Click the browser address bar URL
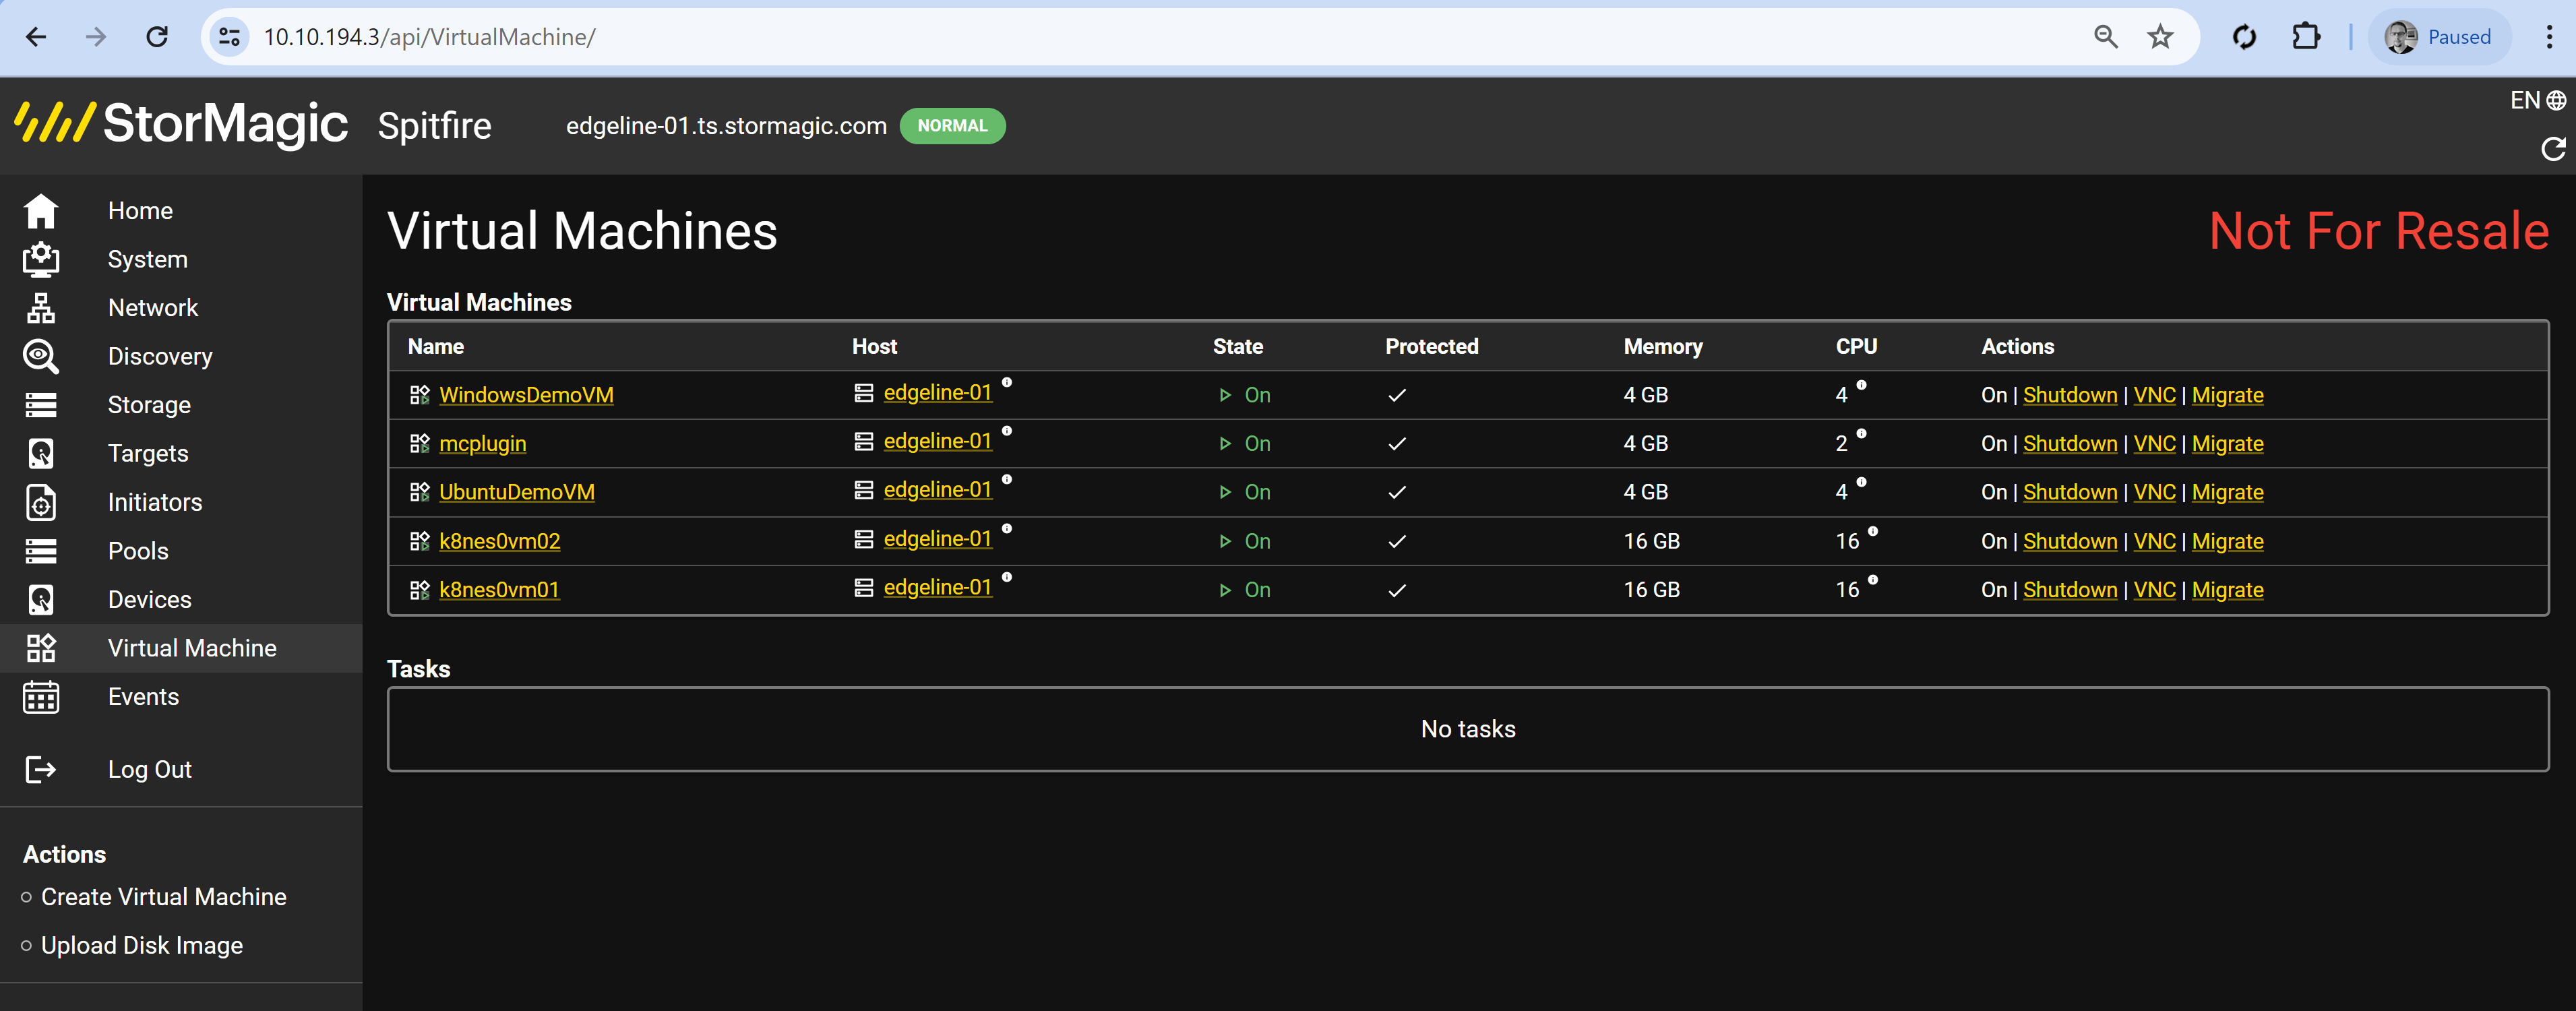2576x1011 pixels. (429, 37)
